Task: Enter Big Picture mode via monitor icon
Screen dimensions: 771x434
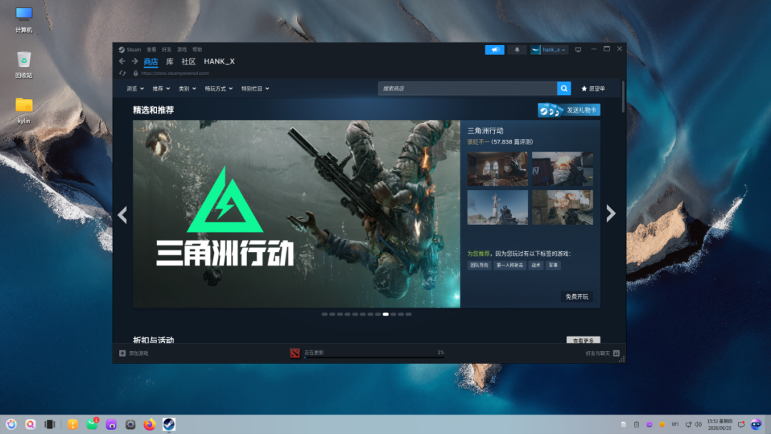Action: tap(578, 50)
